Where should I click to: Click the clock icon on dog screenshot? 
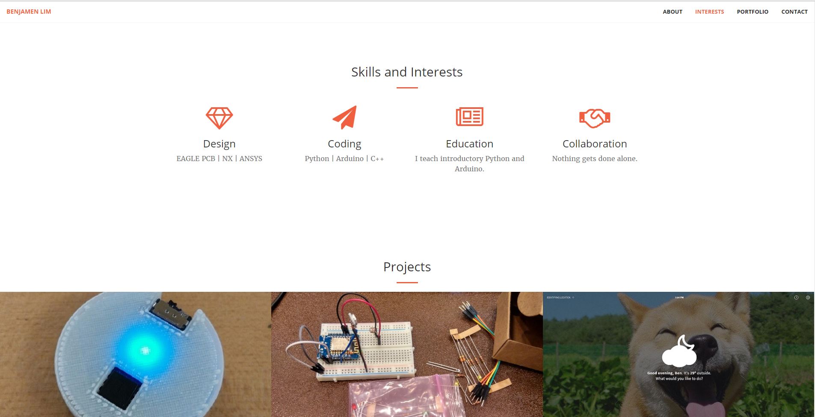[796, 297]
